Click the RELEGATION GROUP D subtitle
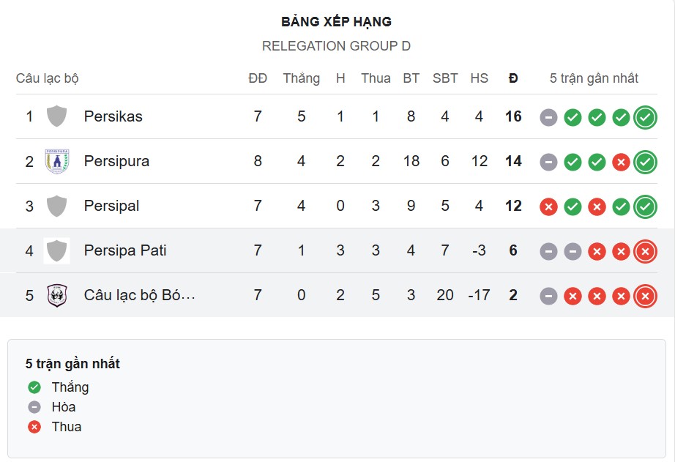Viewport: 675px width, 462px height. coord(337,45)
